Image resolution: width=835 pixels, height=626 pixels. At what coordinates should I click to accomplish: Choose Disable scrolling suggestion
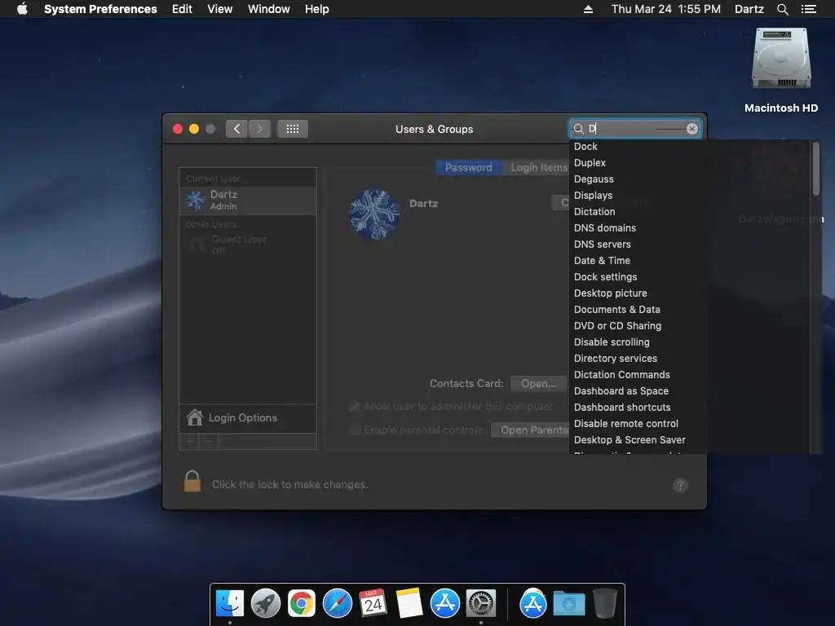pos(612,342)
